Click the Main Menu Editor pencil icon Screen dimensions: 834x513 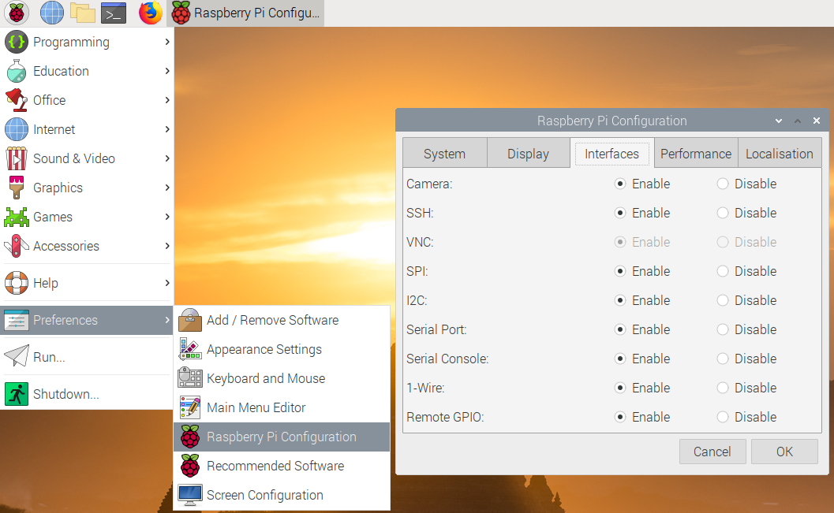coord(190,407)
